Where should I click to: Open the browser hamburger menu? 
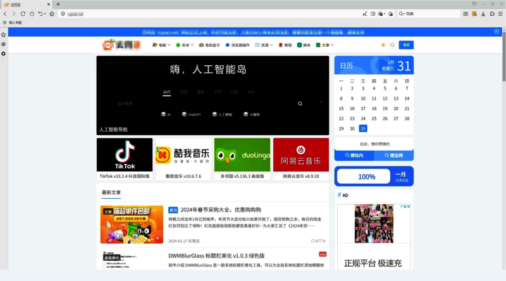click(500, 14)
